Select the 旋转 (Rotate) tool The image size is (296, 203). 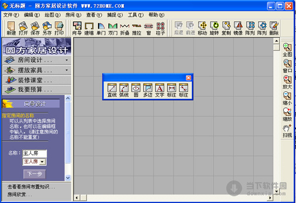coord(214,28)
